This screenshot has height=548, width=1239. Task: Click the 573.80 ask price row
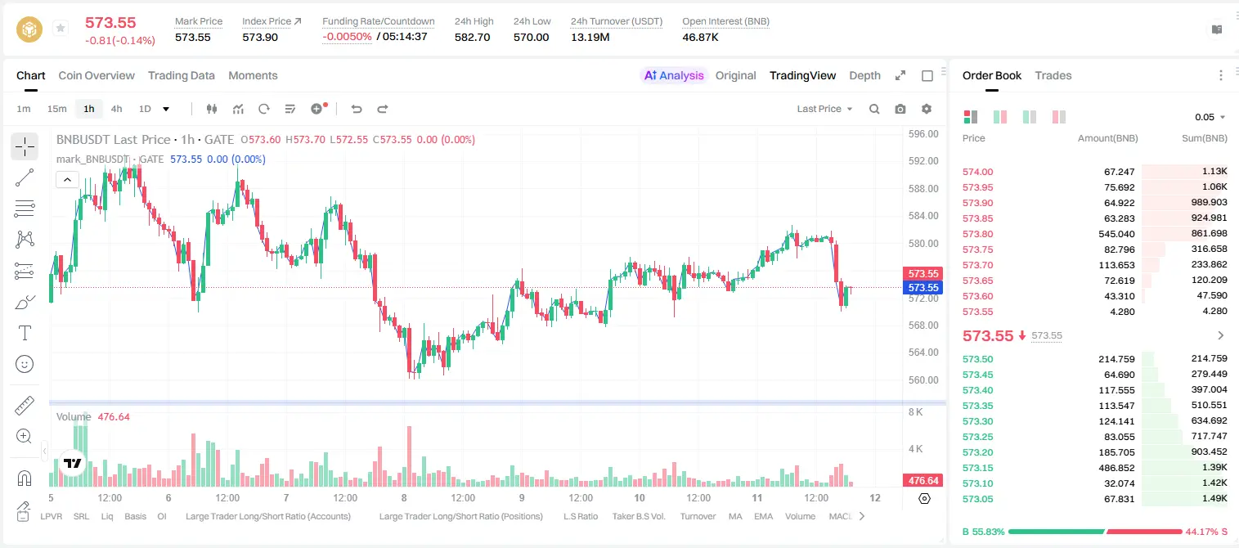(1095, 234)
